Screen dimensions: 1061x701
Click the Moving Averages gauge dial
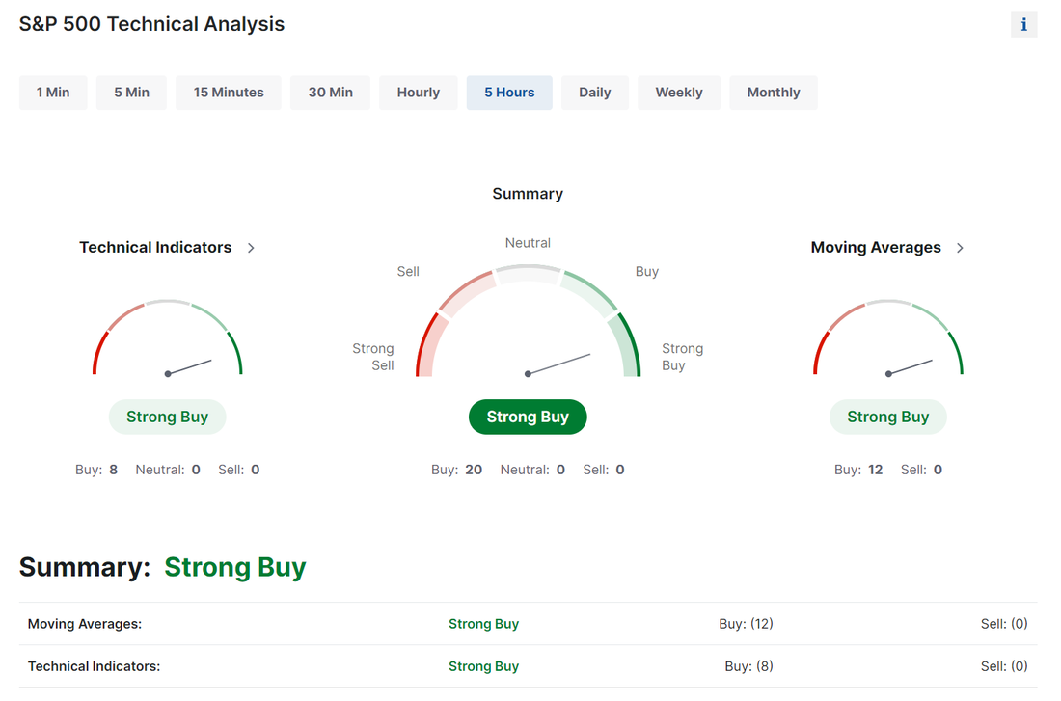[887, 337]
